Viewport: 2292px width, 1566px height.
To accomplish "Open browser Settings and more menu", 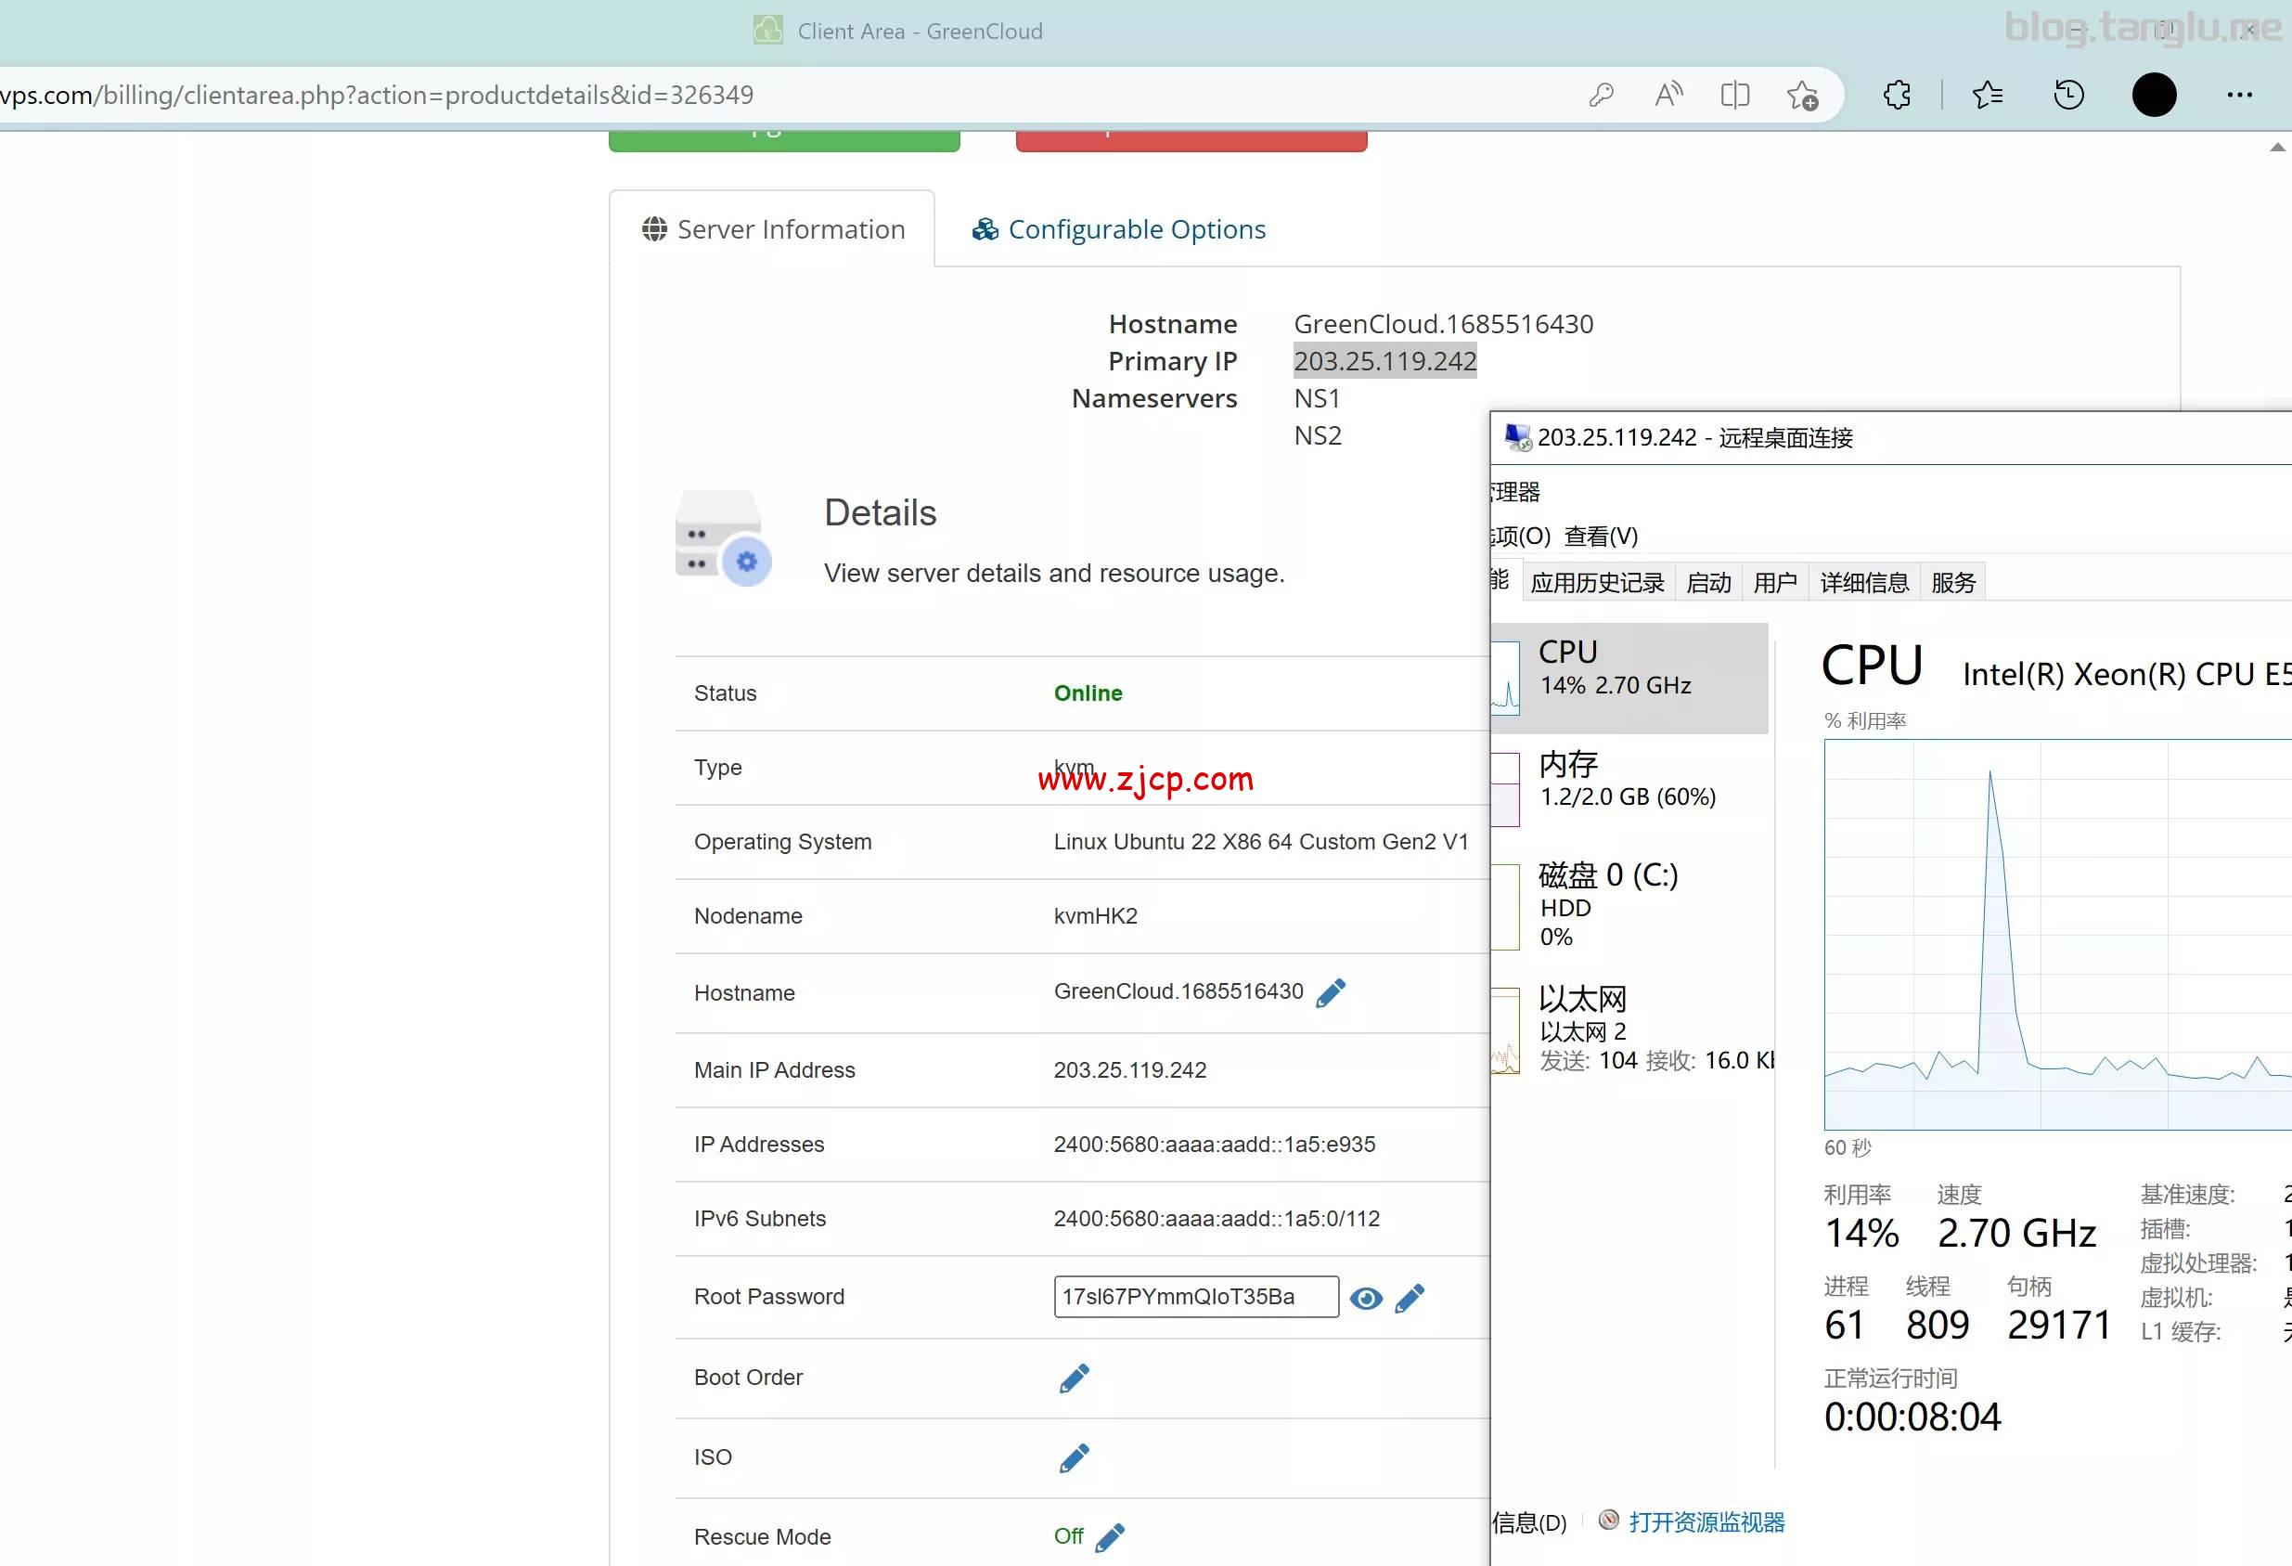I will click(2239, 95).
